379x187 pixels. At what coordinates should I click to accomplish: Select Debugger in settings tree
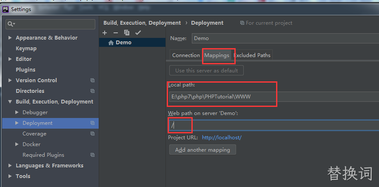click(x=35, y=112)
